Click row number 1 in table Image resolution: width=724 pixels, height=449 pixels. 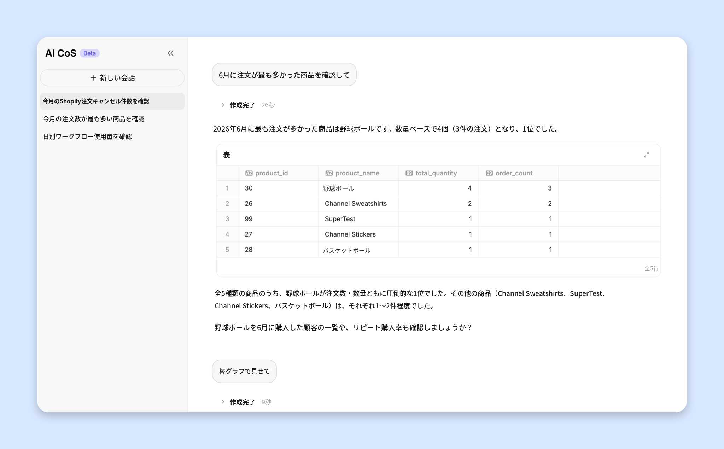[x=227, y=188]
